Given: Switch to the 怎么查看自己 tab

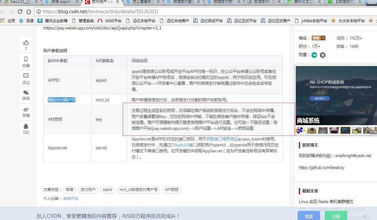Looking at the screenshot, I should 143,2.
